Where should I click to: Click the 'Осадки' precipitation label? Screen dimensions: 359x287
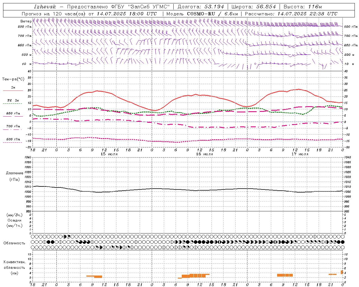pos(15,220)
